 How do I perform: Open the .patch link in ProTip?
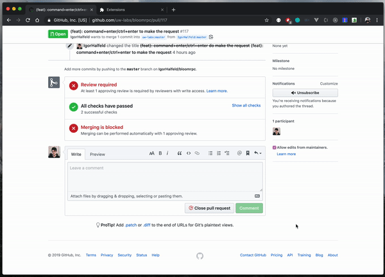pyautogui.click(x=131, y=225)
